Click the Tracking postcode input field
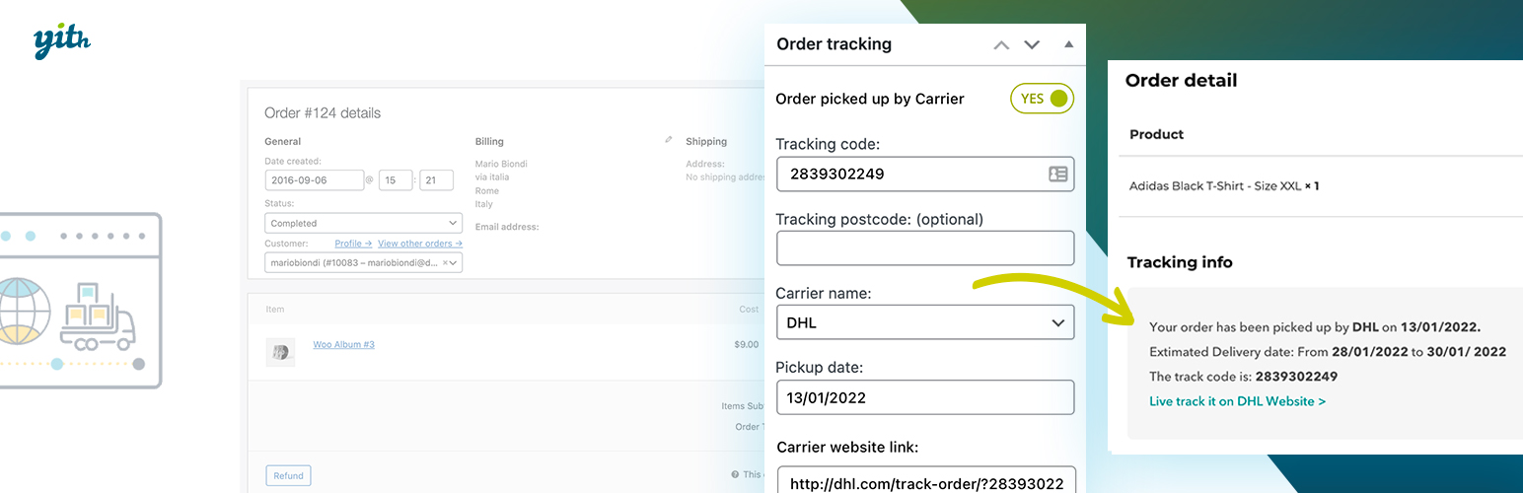This screenshot has width=1523, height=493. [x=924, y=248]
